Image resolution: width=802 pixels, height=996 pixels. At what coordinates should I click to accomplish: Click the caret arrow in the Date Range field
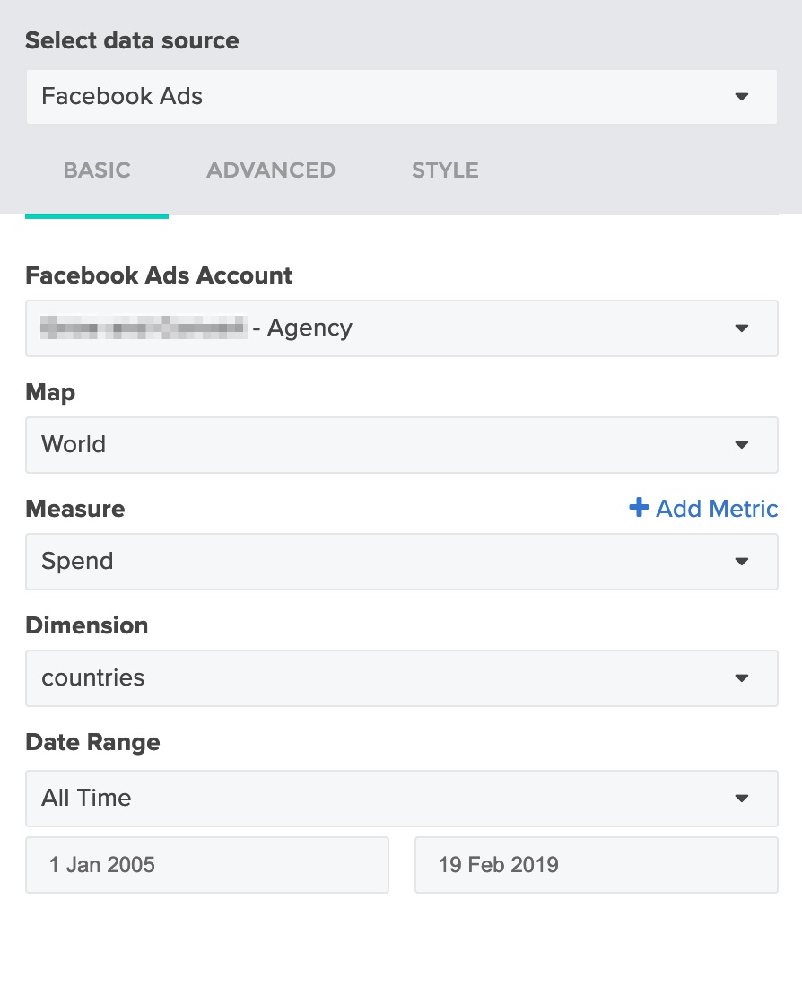741,799
